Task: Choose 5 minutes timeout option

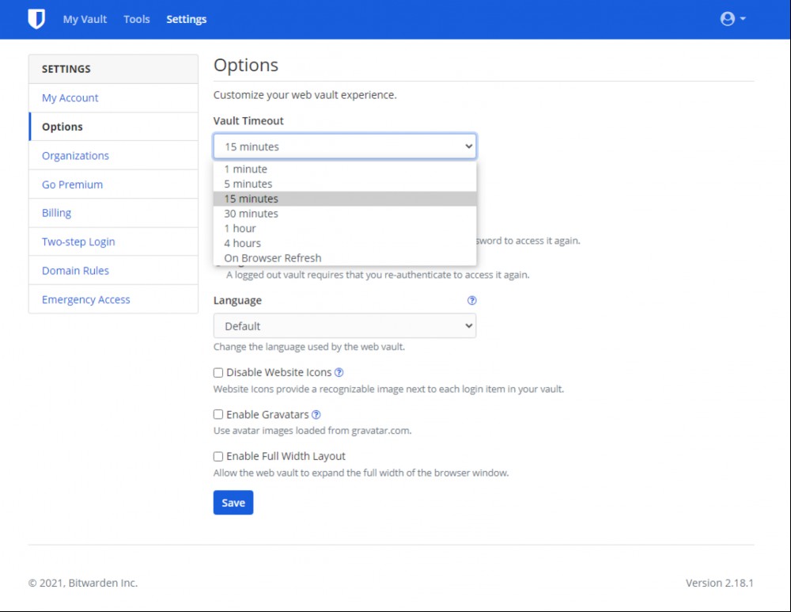Action: point(345,184)
